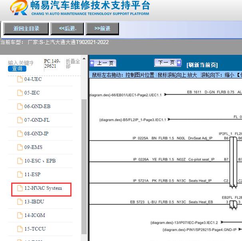
Task: Go back with the <<后退 button
Action: pyautogui.click(x=67, y=28)
